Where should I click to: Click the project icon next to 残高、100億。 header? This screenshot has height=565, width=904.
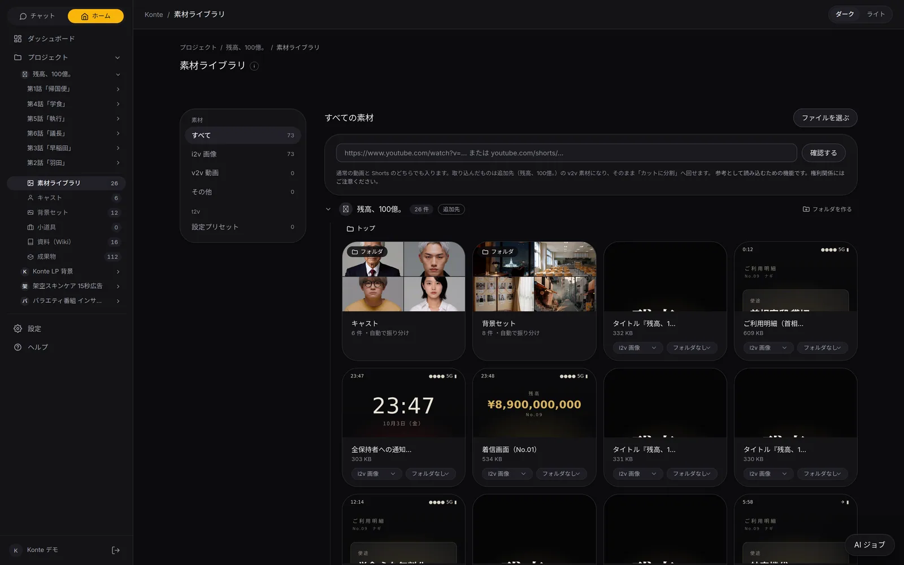click(x=346, y=209)
